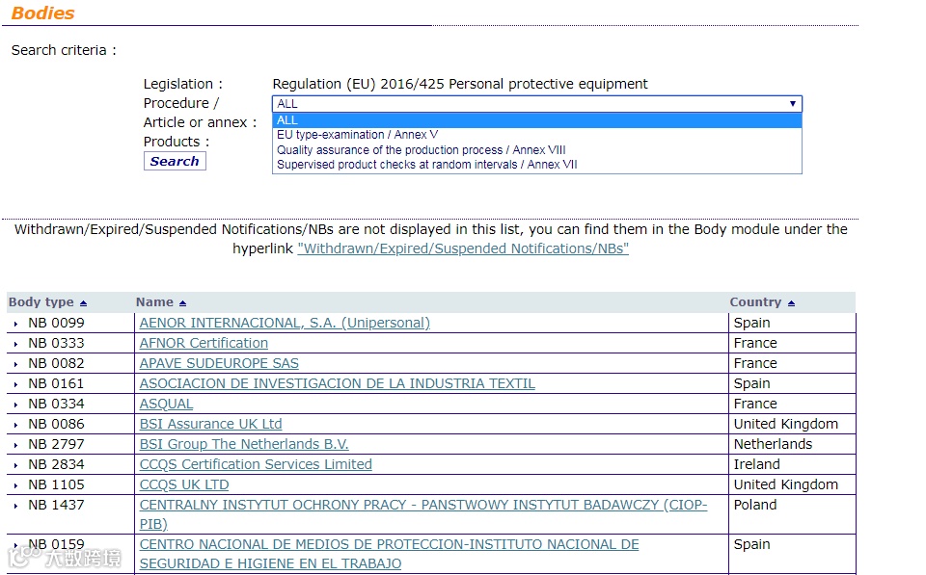Image resolution: width=926 pixels, height=575 pixels.
Task: Sort table by Body type arrow
Action: 83,303
